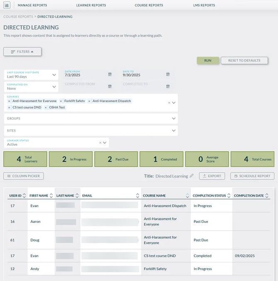Switch to LMS Reports menu
The width and height of the screenshot is (278, 281).
coord(204,5)
